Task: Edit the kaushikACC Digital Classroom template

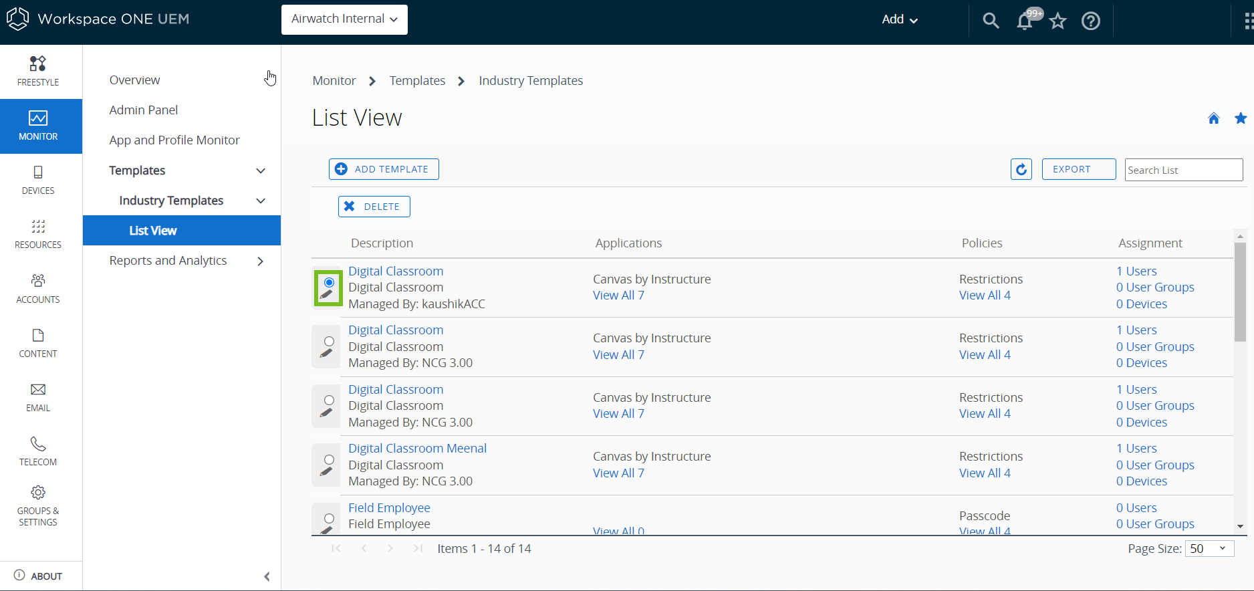Action: (x=327, y=295)
